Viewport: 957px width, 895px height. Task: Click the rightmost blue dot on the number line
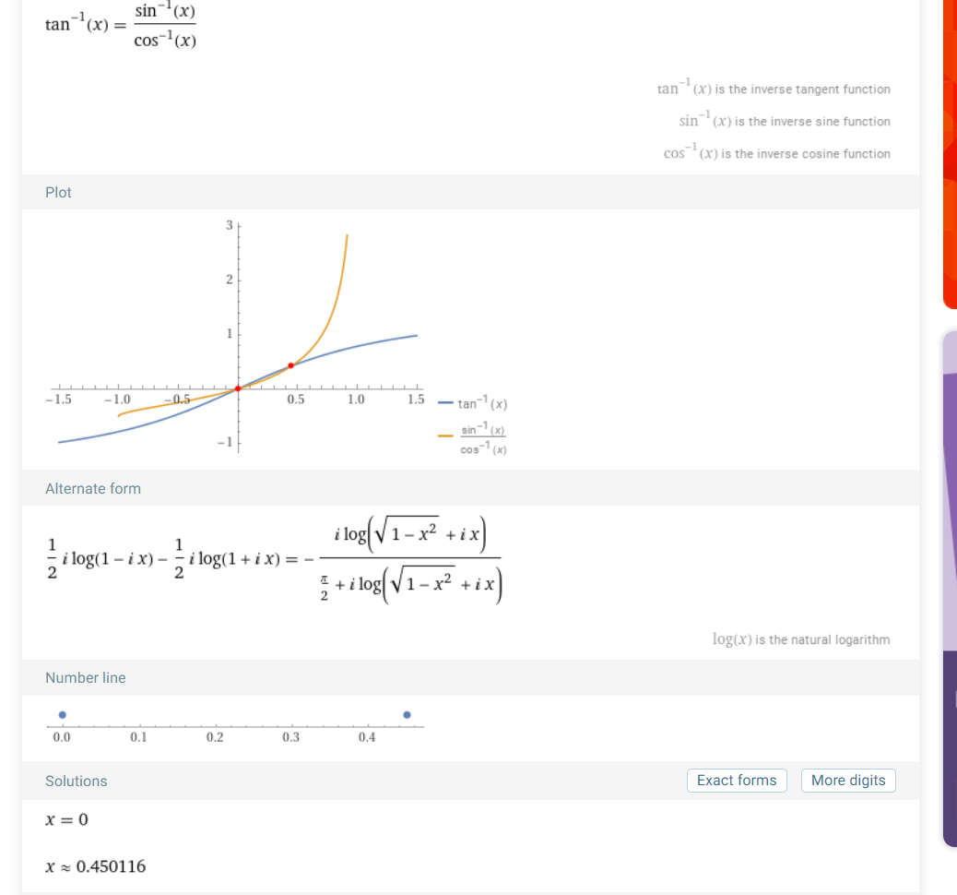point(407,714)
